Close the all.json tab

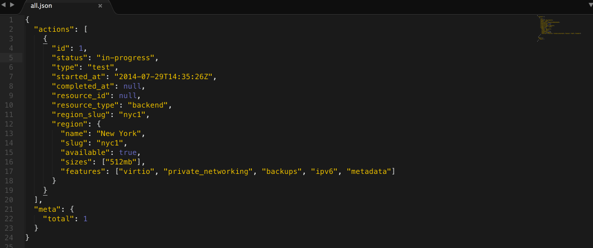(x=100, y=6)
